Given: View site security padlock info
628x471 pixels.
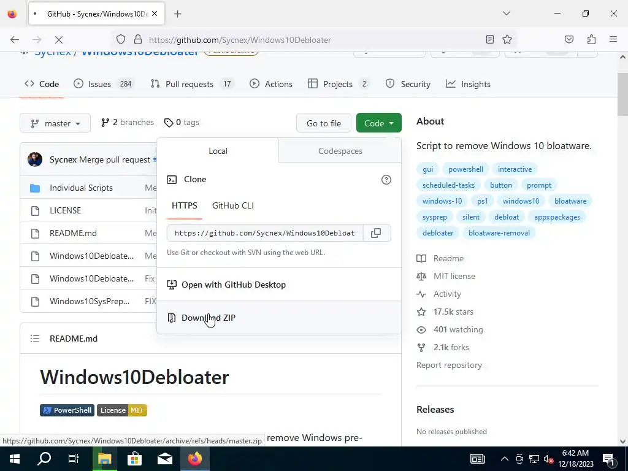Looking at the screenshot, I should 138,39.
